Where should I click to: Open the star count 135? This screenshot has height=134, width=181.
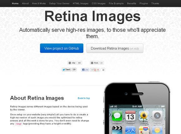coord(79,63)
